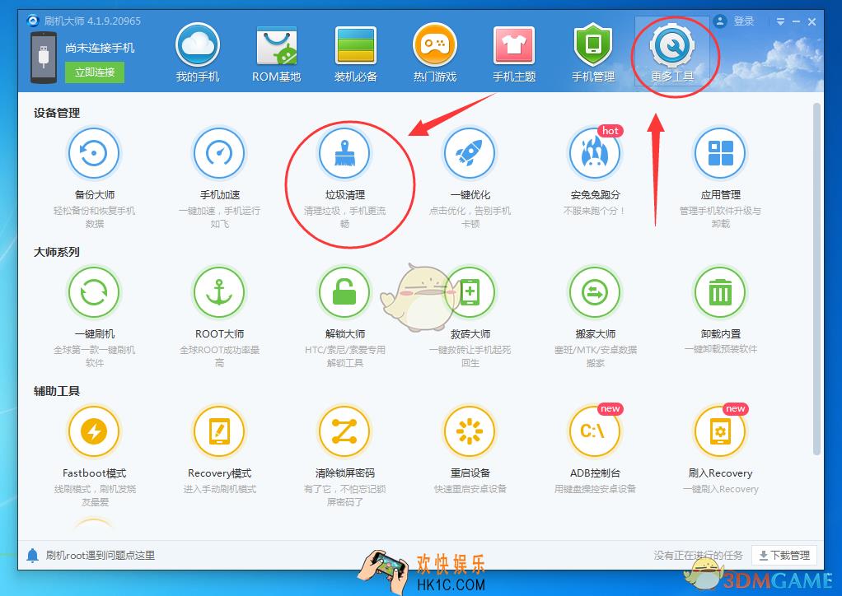842x596 pixels.
Task: Click 全球ROOT成功率最高 description
Action: 219,356
